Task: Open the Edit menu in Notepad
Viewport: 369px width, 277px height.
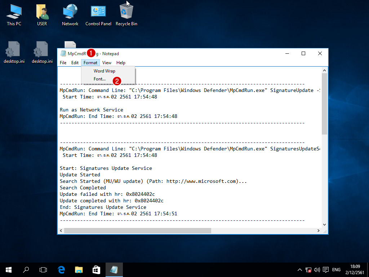Action: pyautogui.click(x=75, y=63)
